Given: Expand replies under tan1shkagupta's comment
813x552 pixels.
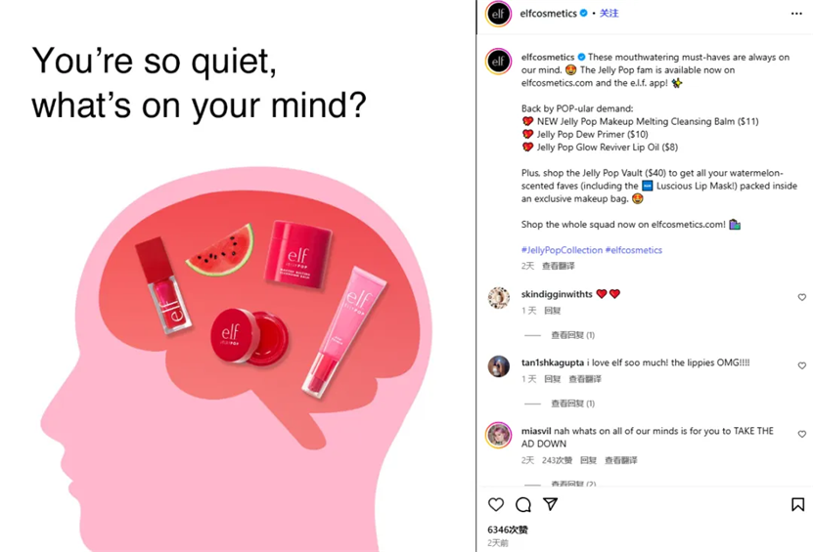Looking at the screenshot, I should [572, 403].
